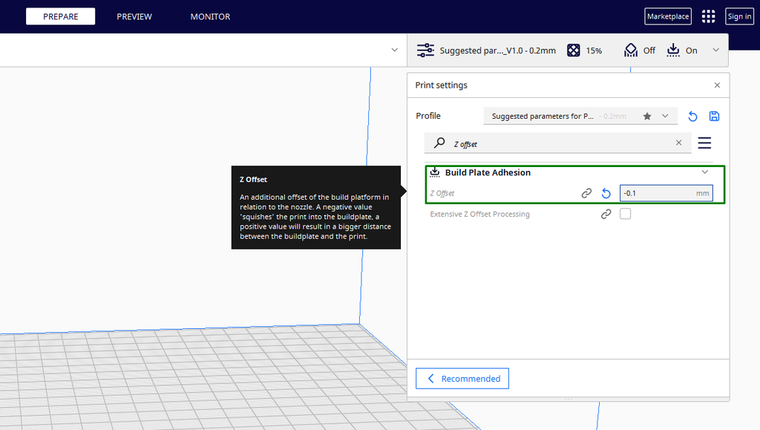The height and width of the screenshot is (430, 760).
Task: Click the link icon beside Extensive Z Offset Processing
Action: [x=606, y=215]
